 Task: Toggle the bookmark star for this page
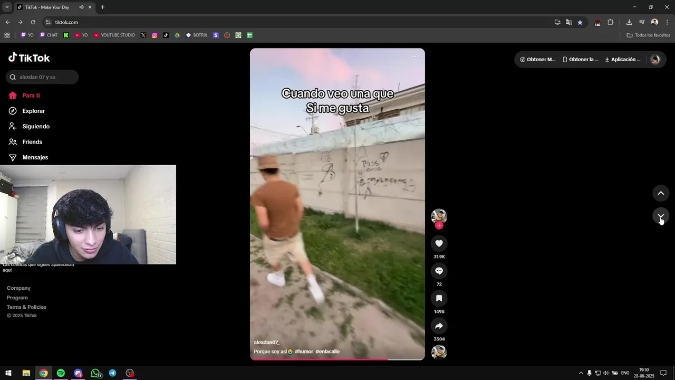(580, 22)
